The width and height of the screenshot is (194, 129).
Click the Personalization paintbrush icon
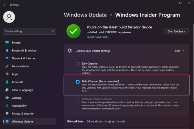tap(7, 66)
